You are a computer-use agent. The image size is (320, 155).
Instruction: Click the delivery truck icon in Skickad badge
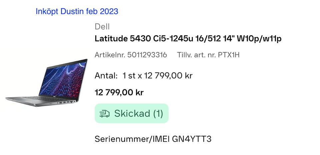pyautogui.click(x=104, y=114)
